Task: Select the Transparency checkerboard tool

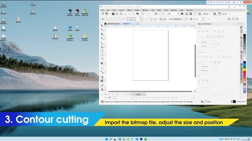Action: pos(102,81)
